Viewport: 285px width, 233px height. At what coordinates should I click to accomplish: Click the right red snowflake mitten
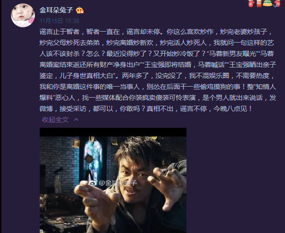(x=277, y=3)
